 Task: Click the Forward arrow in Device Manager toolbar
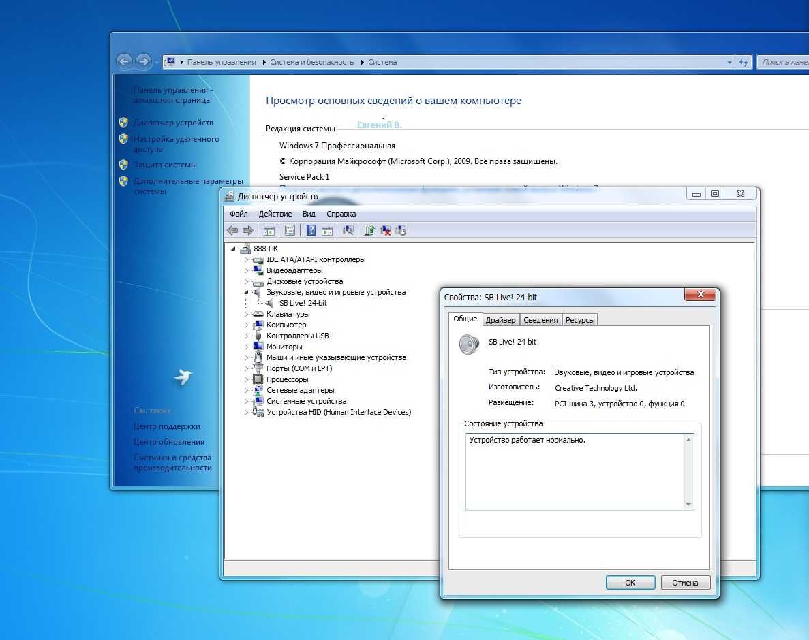click(x=248, y=230)
